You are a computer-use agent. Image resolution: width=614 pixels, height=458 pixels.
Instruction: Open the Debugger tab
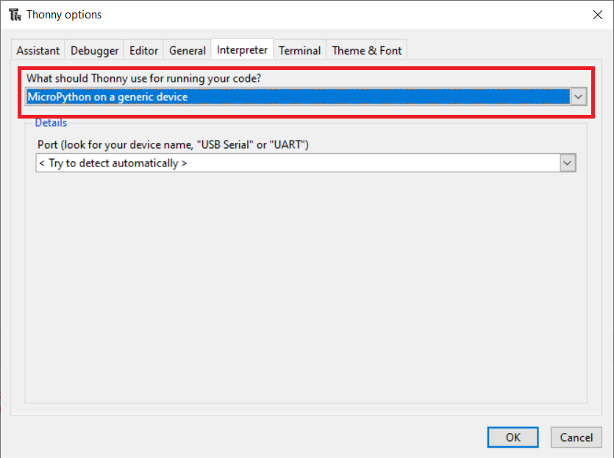[x=94, y=51]
